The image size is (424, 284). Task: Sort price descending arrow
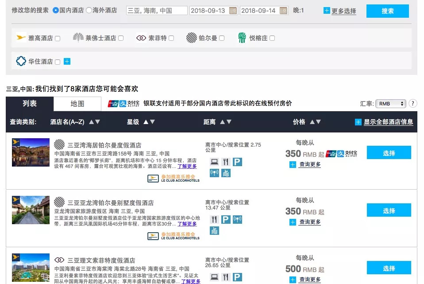(x=318, y=122)
